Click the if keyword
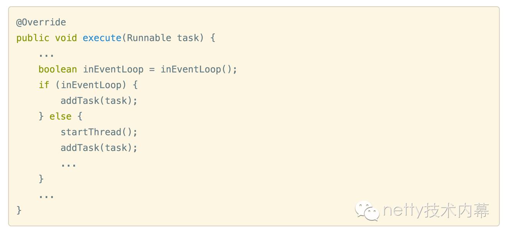 pyautogui.click(x=44, y=85)
